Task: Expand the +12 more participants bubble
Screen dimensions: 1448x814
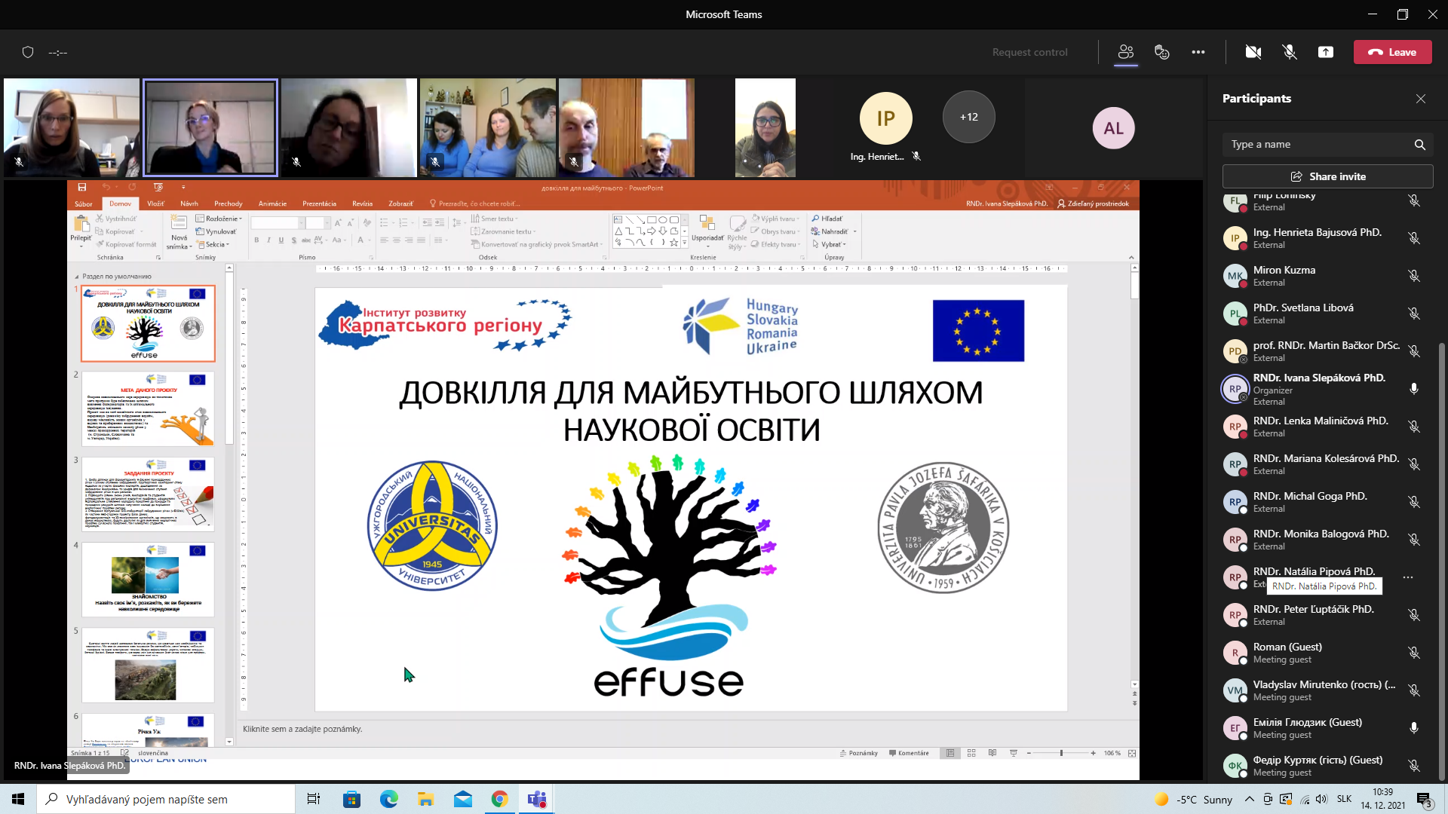Action: (968, 117)
